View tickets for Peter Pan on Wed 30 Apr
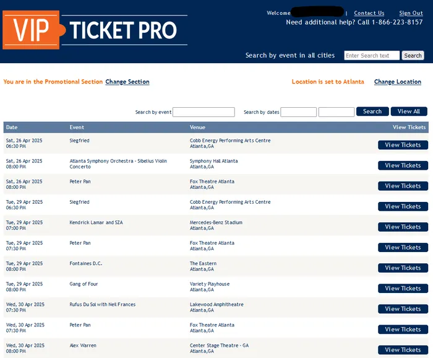 click(x=403, y=330)
